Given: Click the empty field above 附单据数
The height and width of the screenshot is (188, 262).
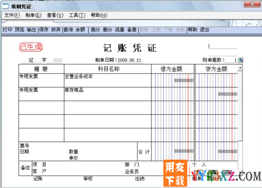Looking at the screenshot, I should click(223, 46).
